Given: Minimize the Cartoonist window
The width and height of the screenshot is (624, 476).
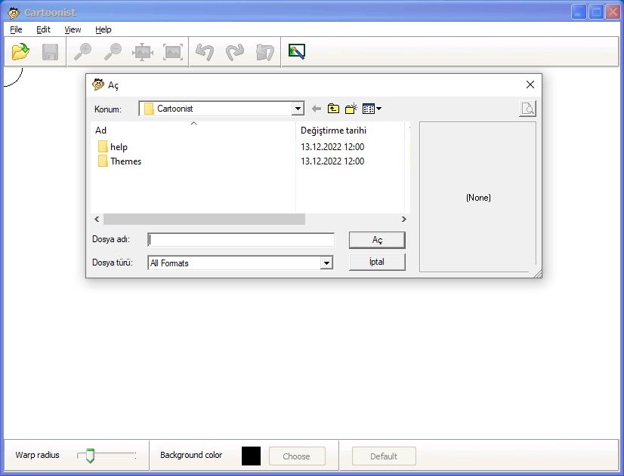Looking at the screenshot, I should tap(578, 12).
